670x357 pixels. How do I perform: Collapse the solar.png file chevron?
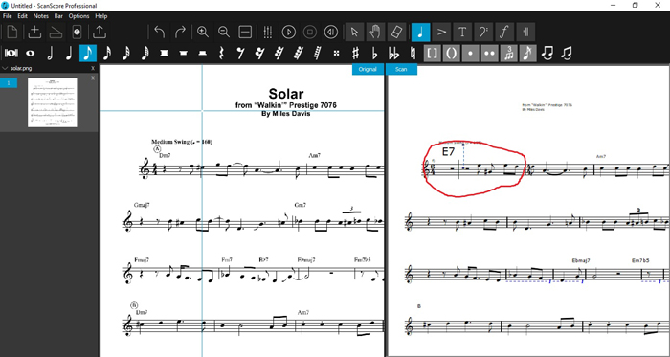[x=5, y=68]
